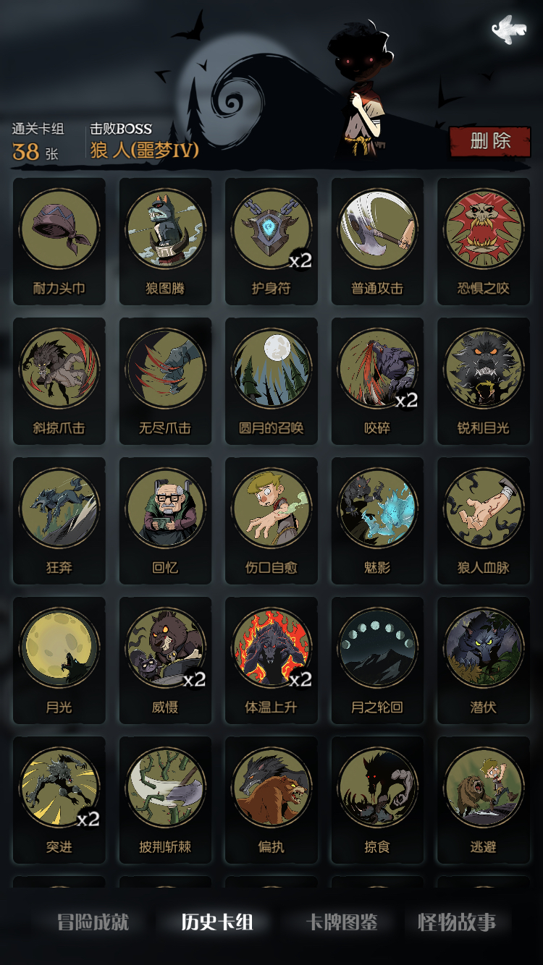Select the 月光 yellow moon card
543x965 pixels.
[59, 660]
